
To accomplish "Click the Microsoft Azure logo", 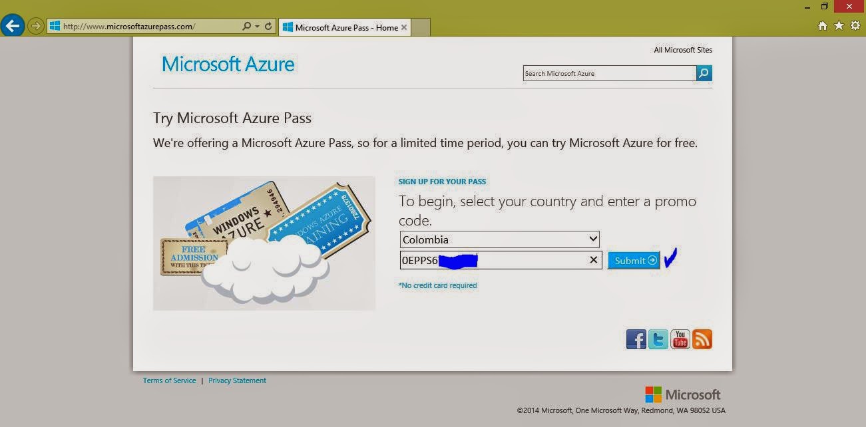I will 228,65.
